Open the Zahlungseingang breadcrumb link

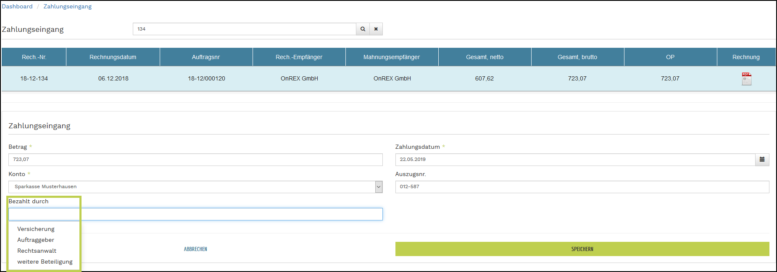click(x=67, y=6)
